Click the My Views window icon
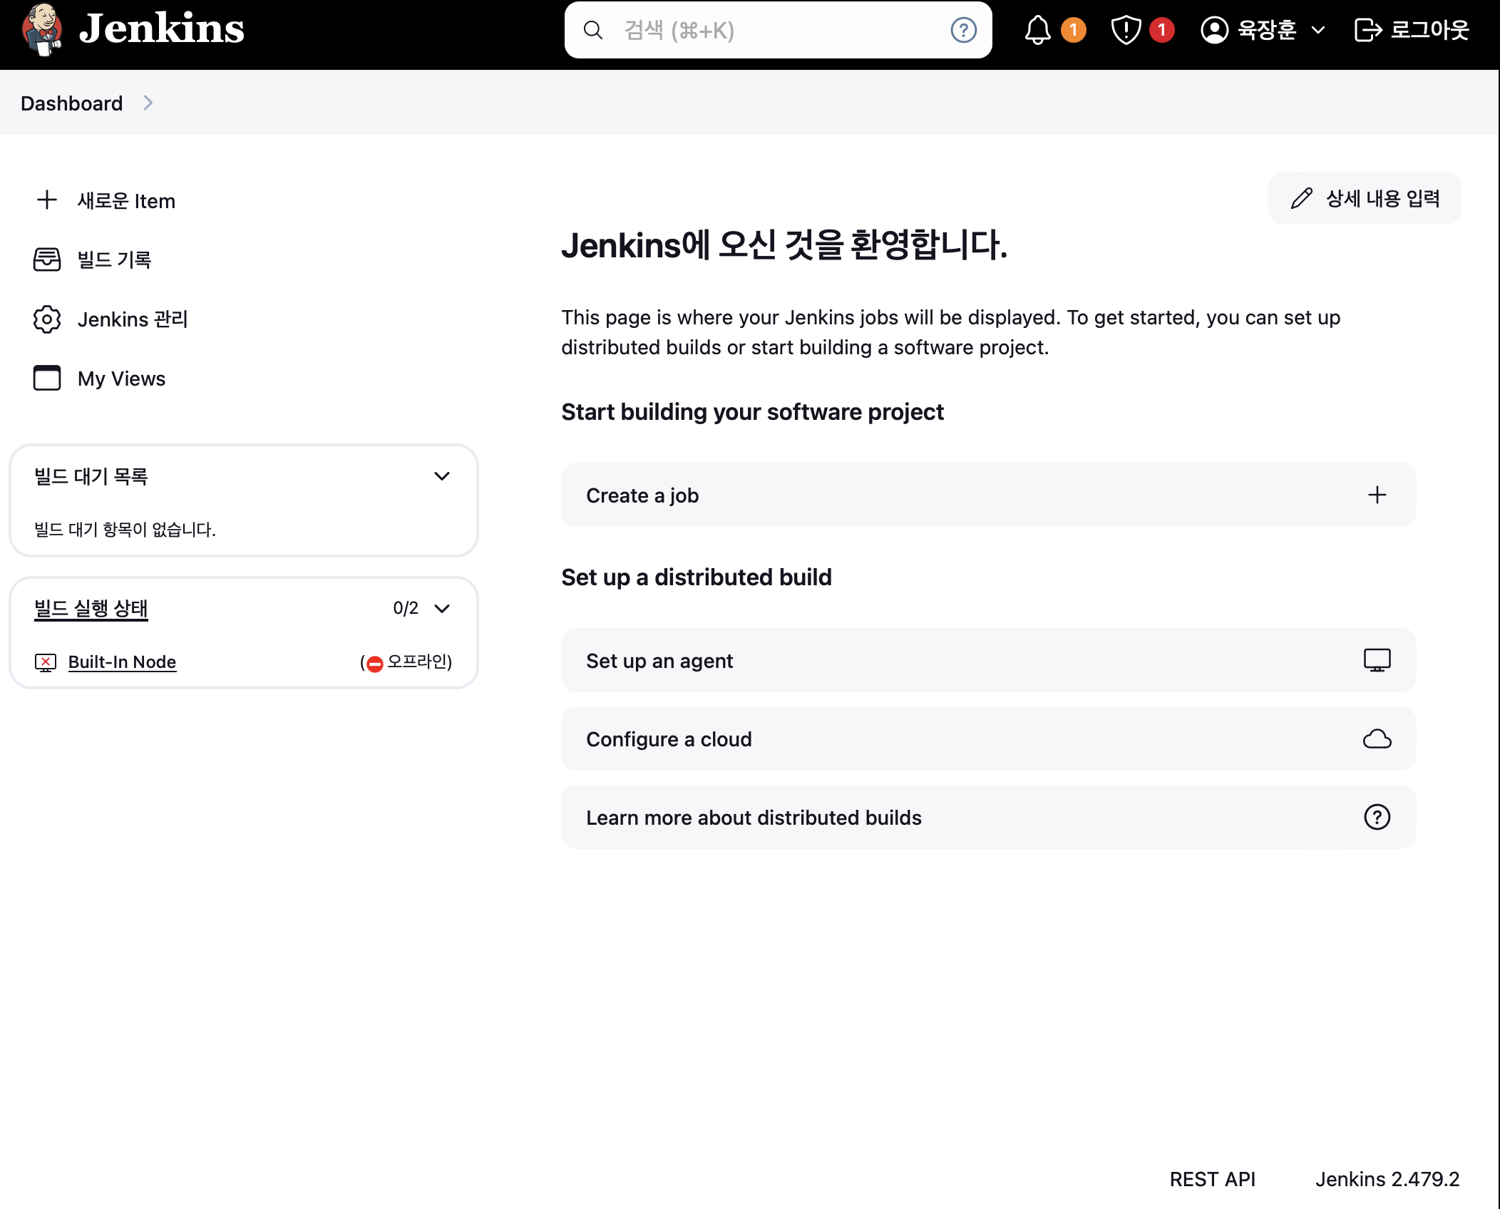Viewport: 1500px width, 1209px height. coord(47,379)
